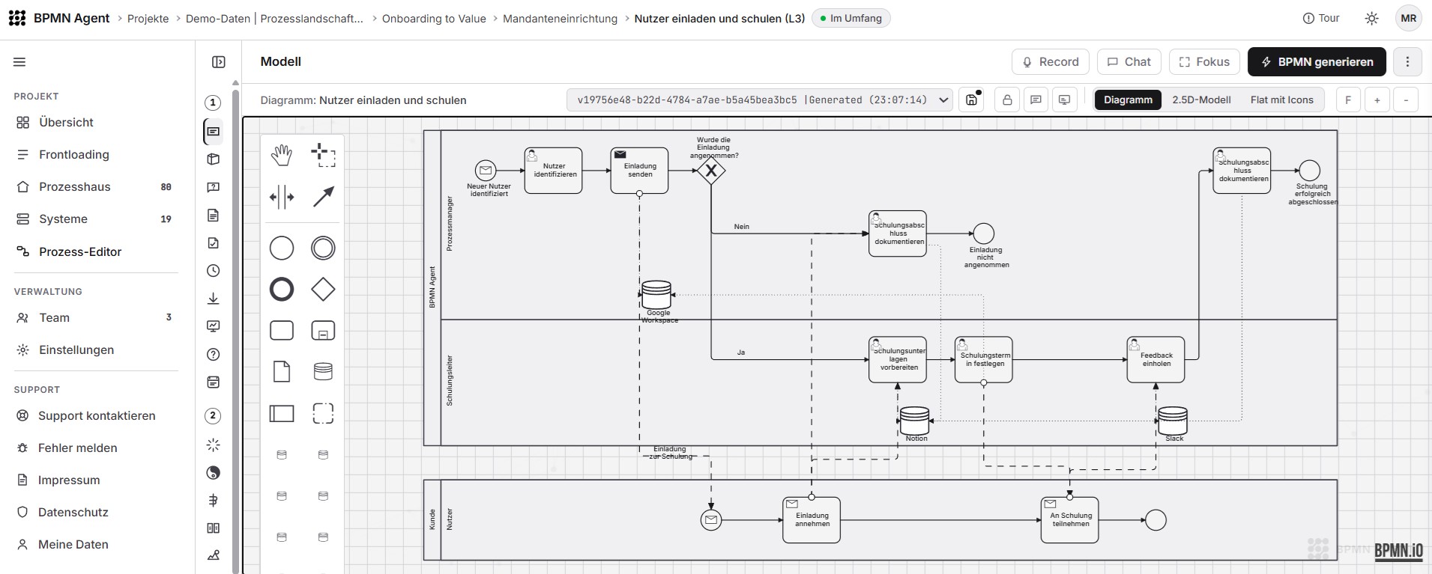Select the hand tool in the palette
1432x574 pixels.
click(282, 156)
